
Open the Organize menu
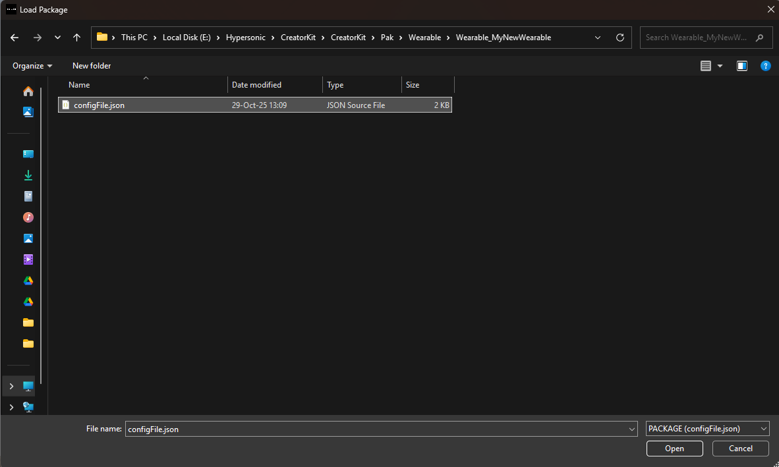tap(32, 66)
